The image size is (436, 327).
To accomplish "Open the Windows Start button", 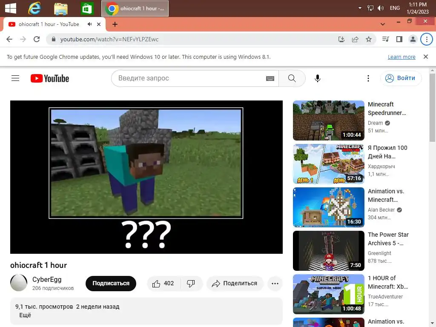I will (x=11, y=8).
